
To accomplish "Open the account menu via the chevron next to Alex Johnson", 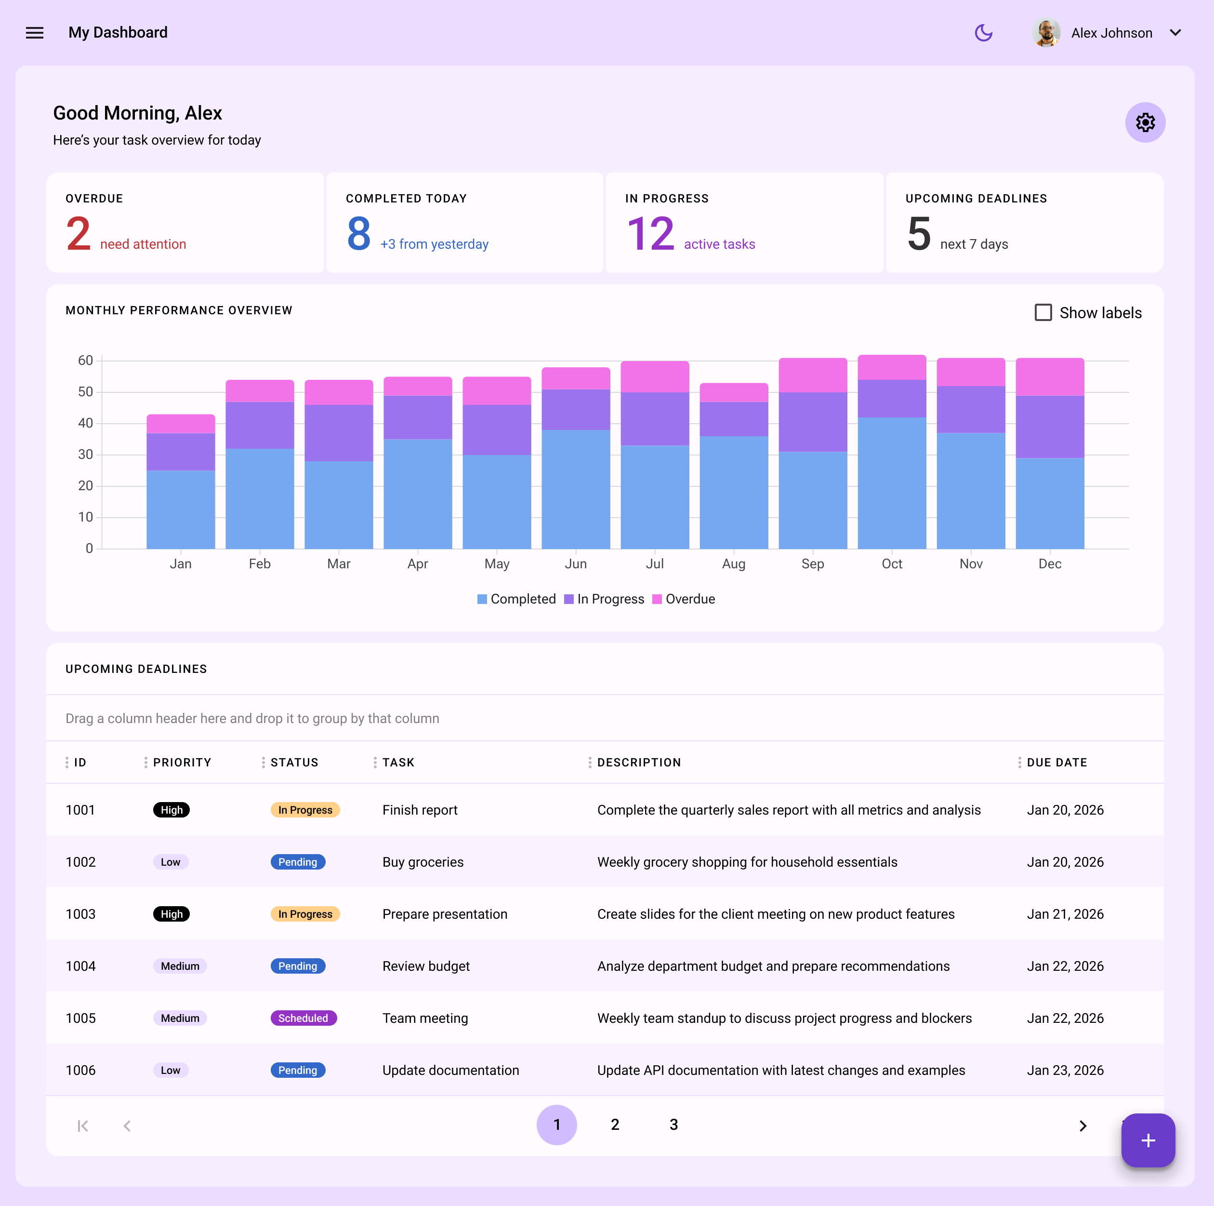I will coord(1176,33).
